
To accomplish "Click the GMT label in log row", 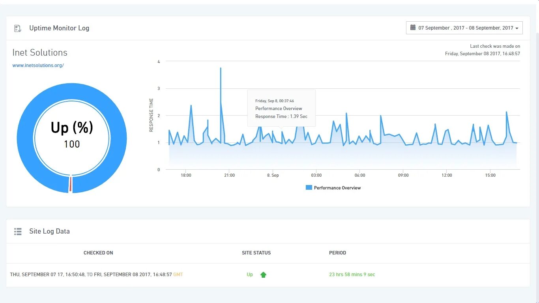I will pyautogui.click(x=178, y=275).
